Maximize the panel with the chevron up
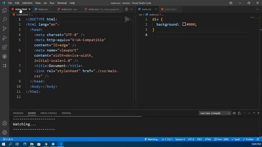 tap(254, 113)
